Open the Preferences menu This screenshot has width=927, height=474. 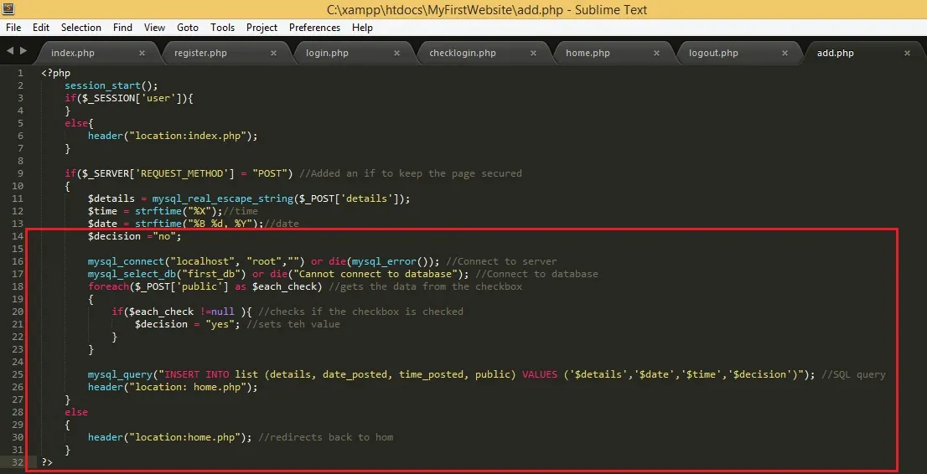pyautogui.click(x=314, y=27)
